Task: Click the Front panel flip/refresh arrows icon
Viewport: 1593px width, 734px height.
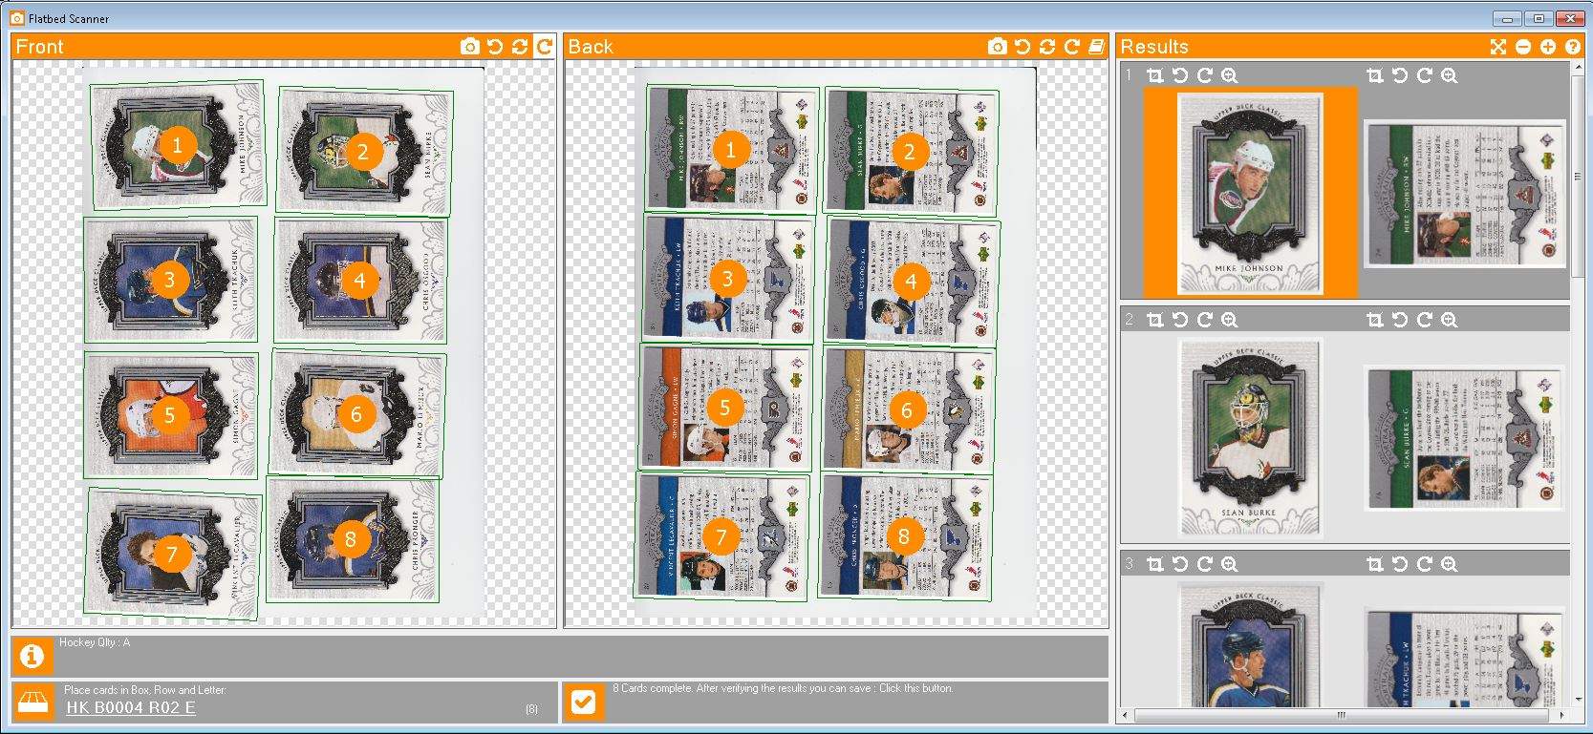Action: click(520, 47)
